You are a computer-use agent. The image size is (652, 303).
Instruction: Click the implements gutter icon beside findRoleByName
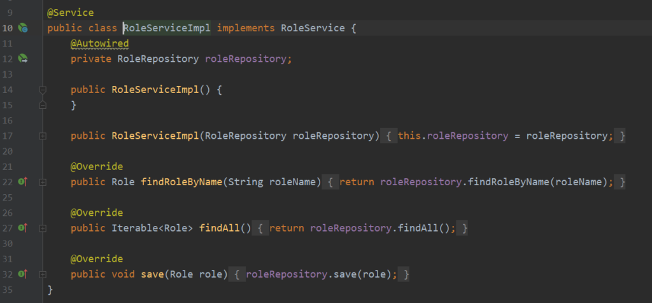(x=23, y=182)
